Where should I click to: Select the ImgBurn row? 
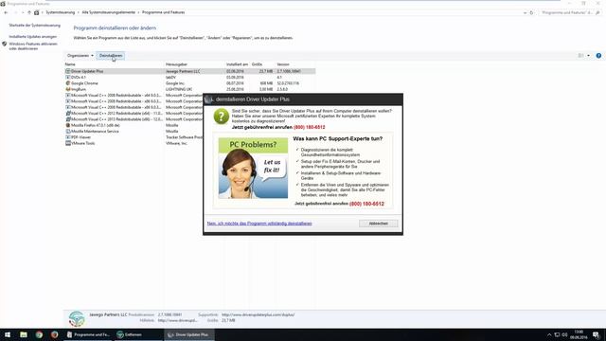[x=189, y=89]
